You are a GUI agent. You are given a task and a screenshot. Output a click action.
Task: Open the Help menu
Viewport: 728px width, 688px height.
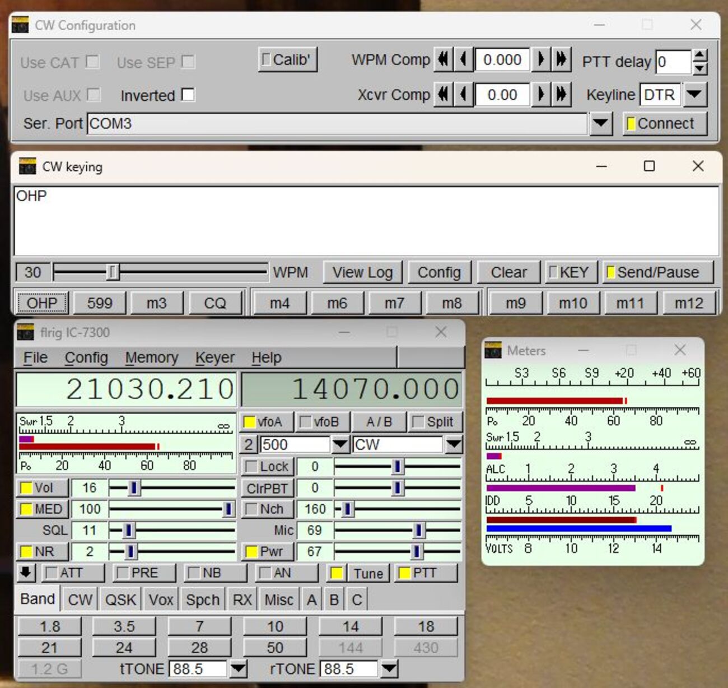click(267, 357)
